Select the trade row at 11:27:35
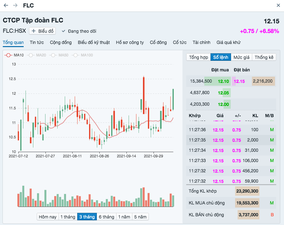The image size is (284, 225). coord(231,140)
